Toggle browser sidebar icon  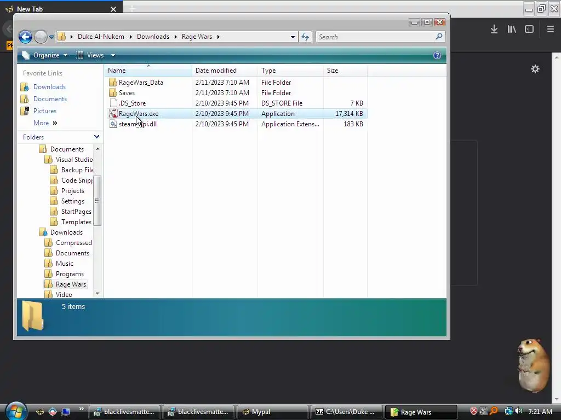(529, 30)
